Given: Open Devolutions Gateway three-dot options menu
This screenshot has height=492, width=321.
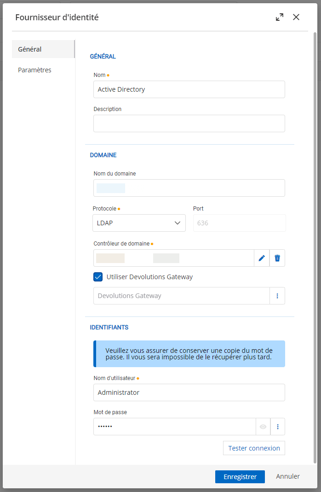Looking at the screenshot, I should coord(277,296).
